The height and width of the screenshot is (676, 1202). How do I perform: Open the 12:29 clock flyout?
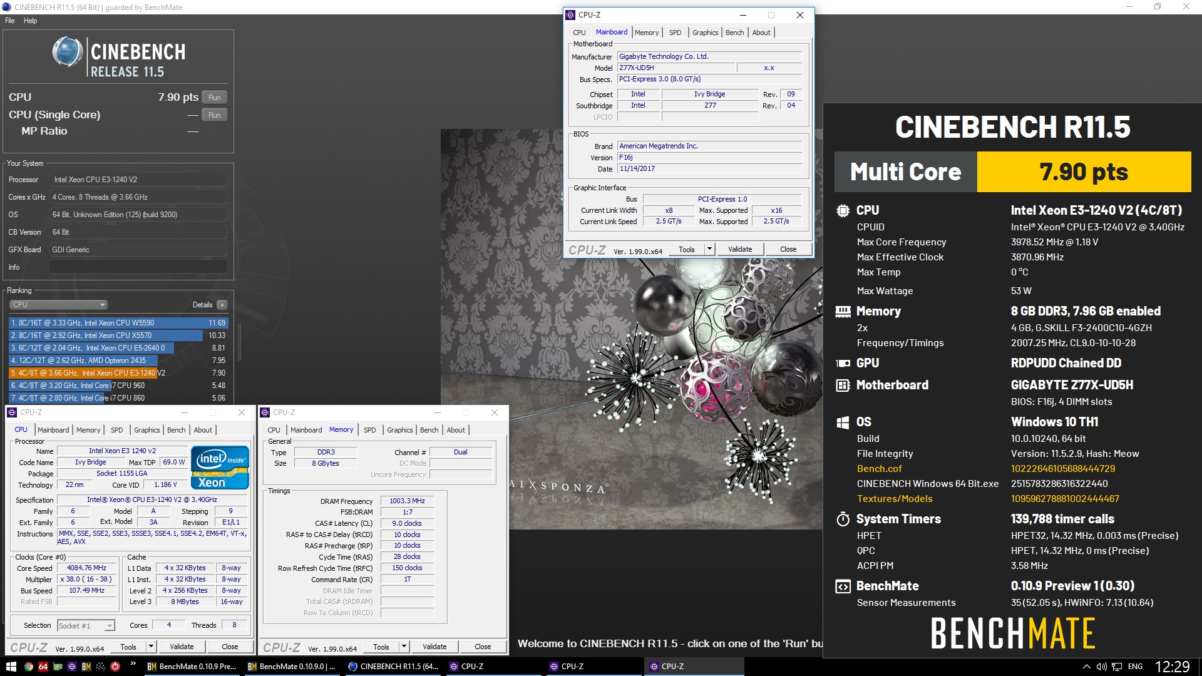point(1172,667)
